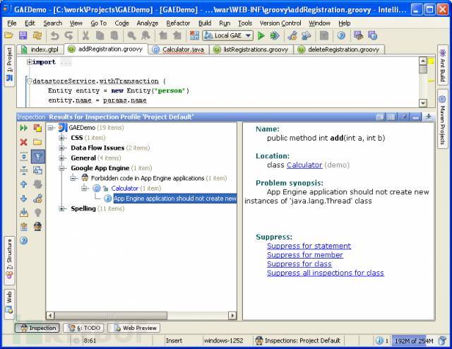Screen dimensions: 452x349
Task: Click the Debug toolbar icon
Action: (x=275, y=35)
